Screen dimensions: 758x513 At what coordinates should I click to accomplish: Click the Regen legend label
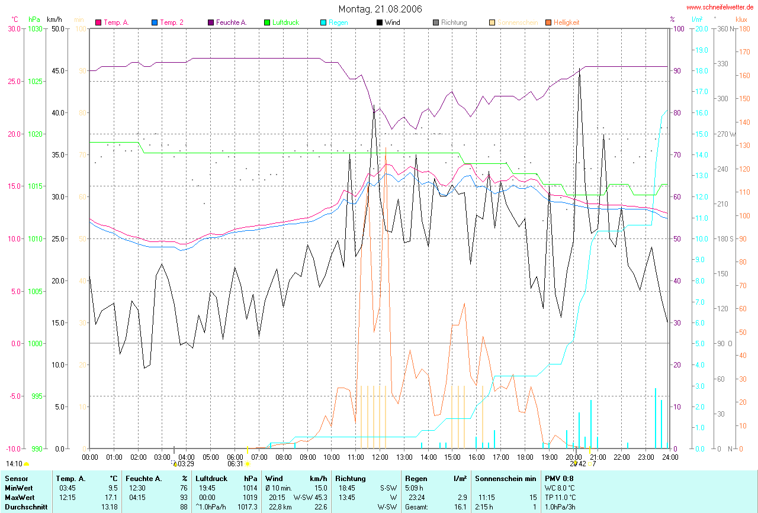pos(338,22)
